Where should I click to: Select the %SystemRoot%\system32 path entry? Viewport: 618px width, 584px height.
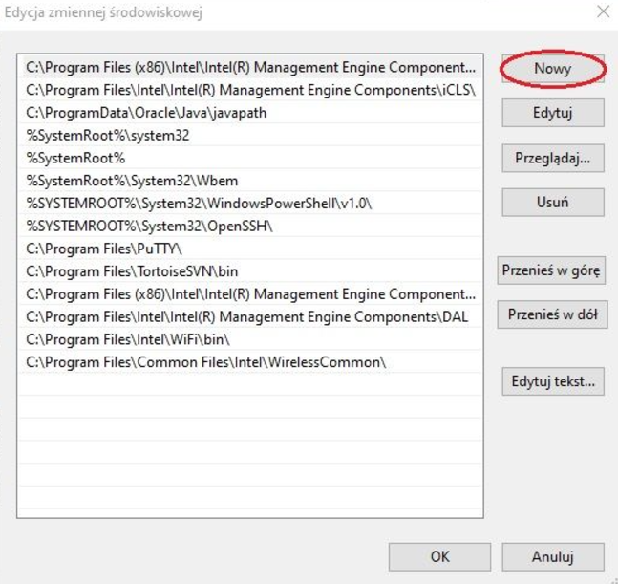click(x=108, y=136)
